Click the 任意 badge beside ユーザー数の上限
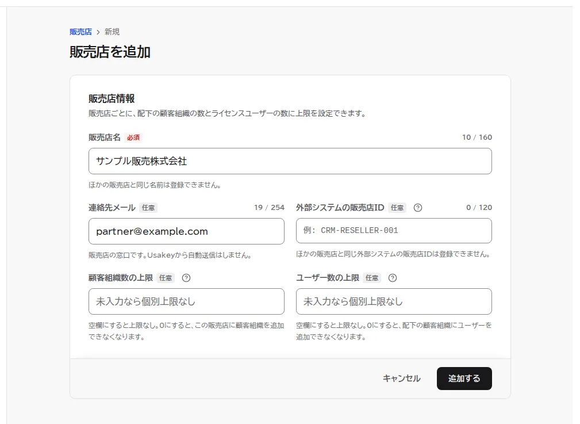The image size is (580, 424). click(372, 278)
